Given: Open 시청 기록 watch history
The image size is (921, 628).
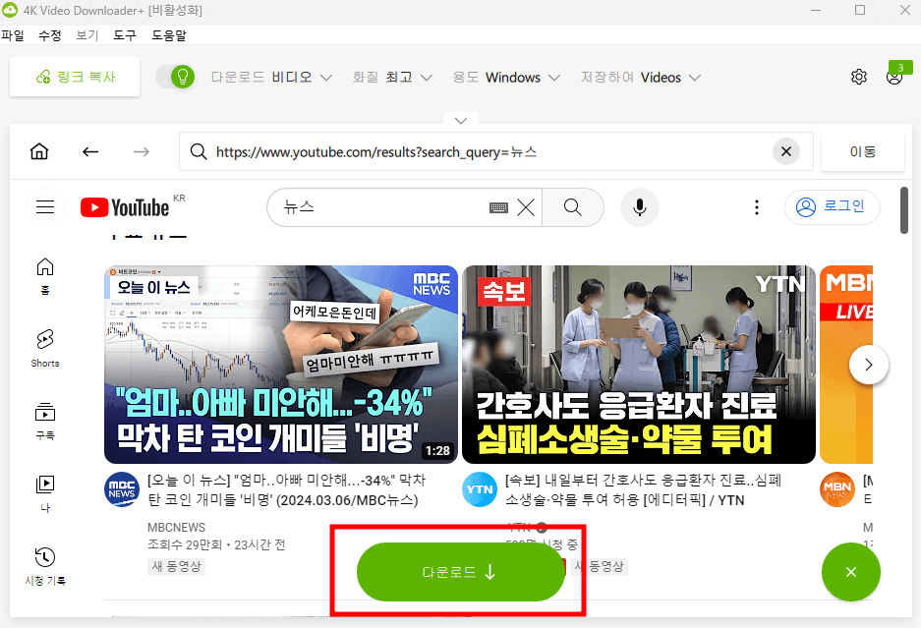Looking at the screenshot, I should [x=45, y=566].
